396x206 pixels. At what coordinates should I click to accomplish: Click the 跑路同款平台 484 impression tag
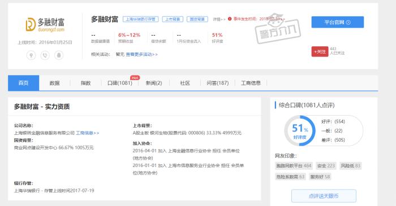coord(294,166)
